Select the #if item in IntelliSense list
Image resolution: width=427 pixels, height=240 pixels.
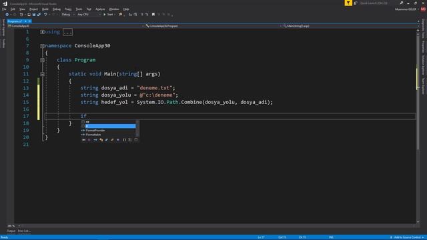[x=109, y=122]
